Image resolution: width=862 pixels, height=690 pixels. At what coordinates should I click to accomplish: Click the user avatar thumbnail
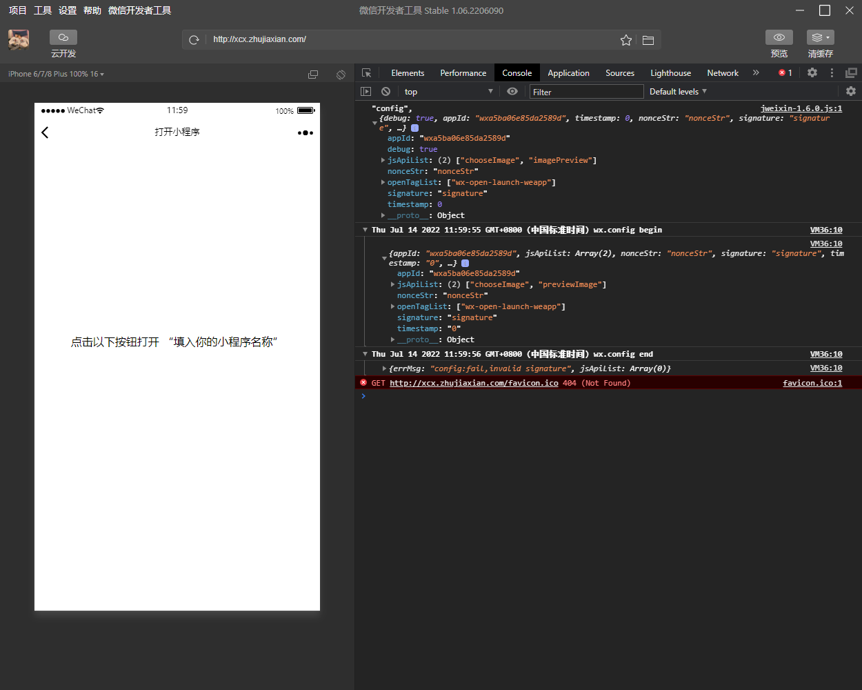pos(19,40)
